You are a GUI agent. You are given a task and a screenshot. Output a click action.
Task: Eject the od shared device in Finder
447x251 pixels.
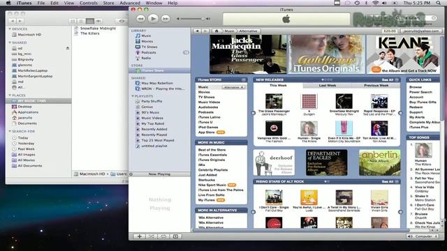pos(68,48)
